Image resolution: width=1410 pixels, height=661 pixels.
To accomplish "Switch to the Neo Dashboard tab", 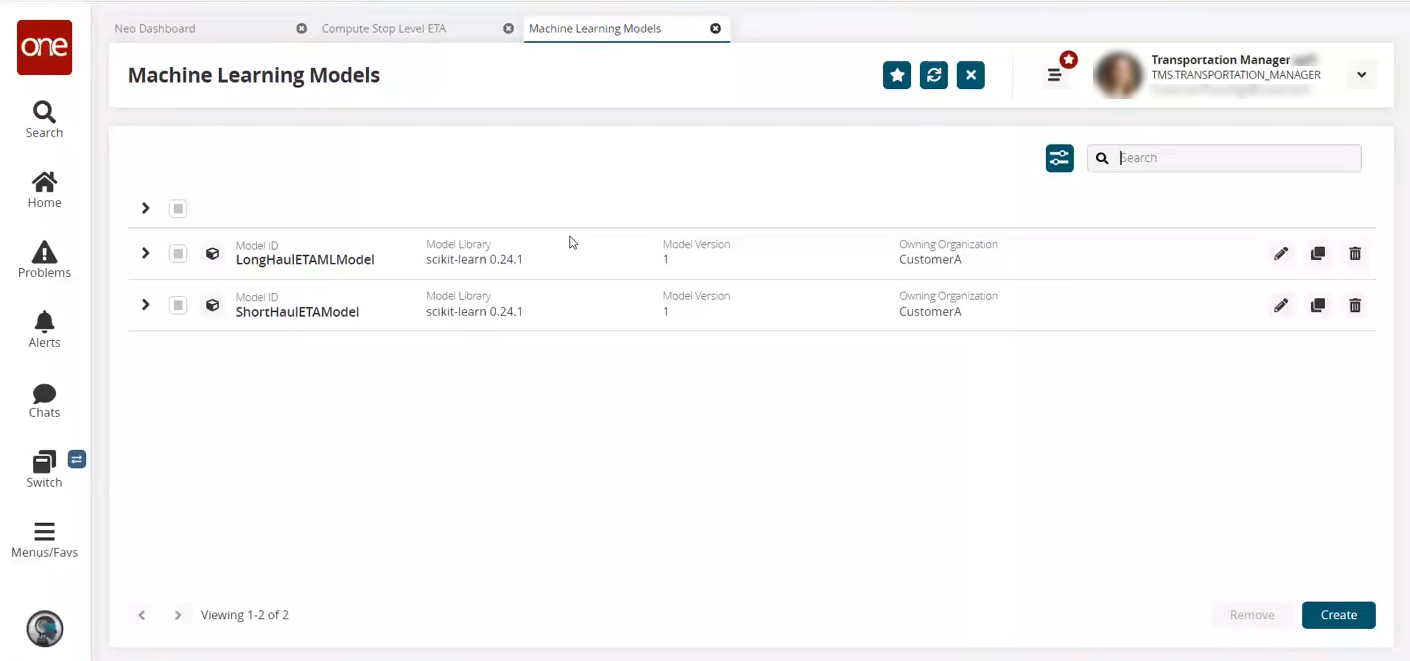I will click(x=155, y=29).
